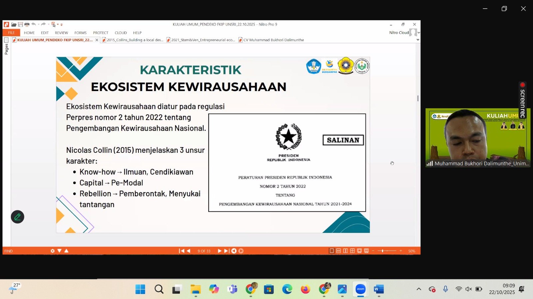The image size is (533, 299).
Task: Toggle single page view layout
Action: (331, 251)
